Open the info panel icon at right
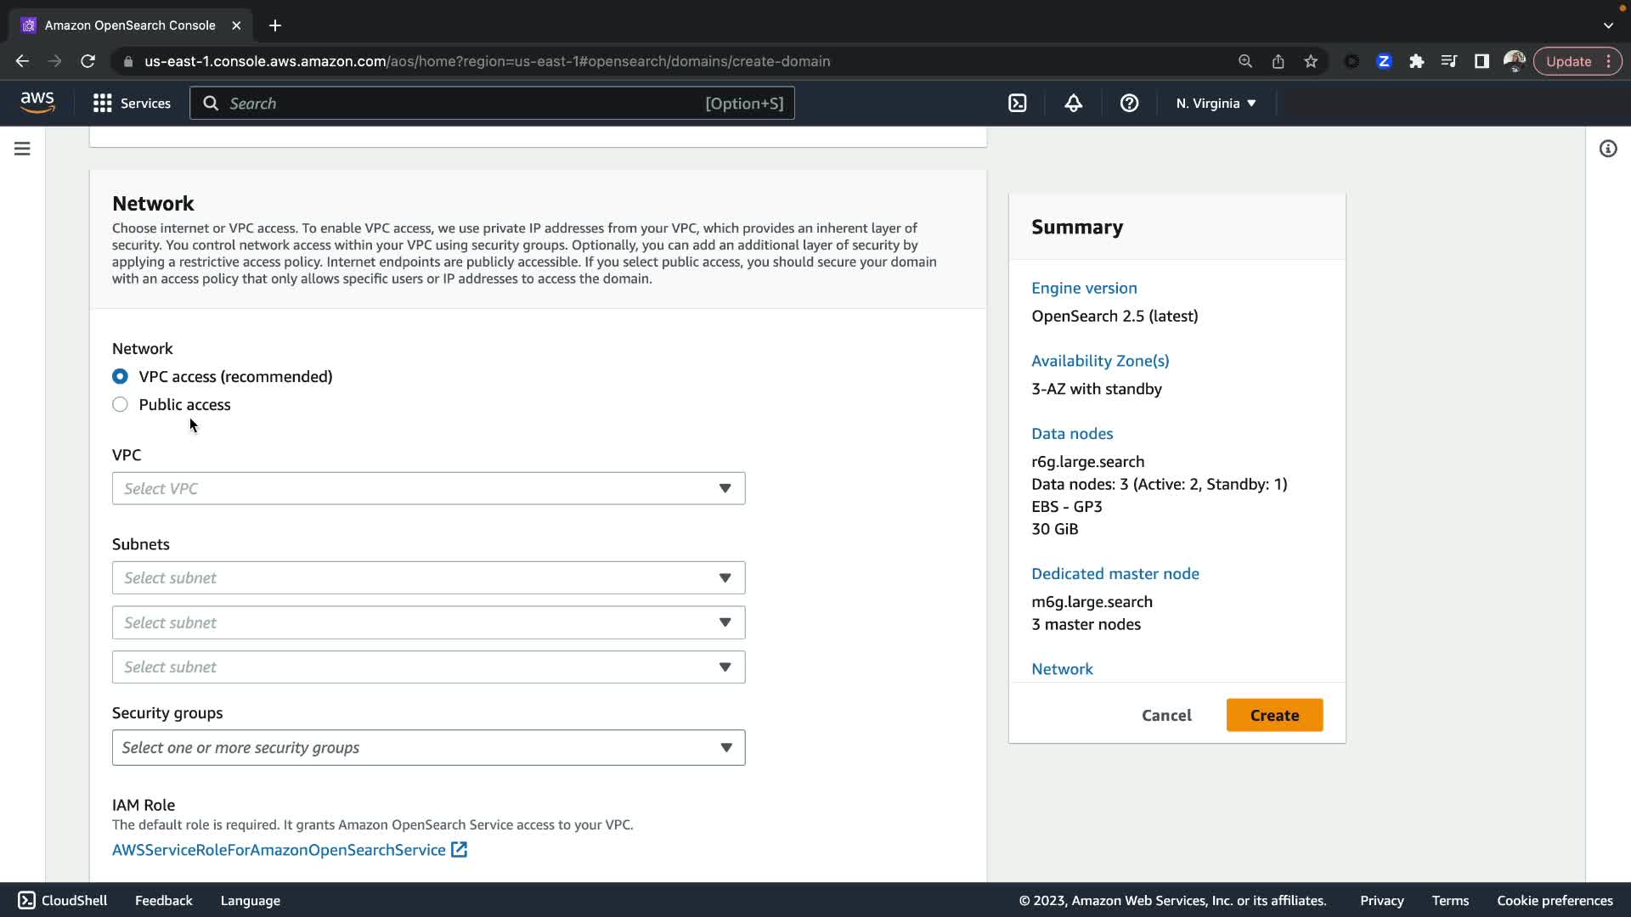Image resolution: width=1631 pixels, height=917 pixels. [1607, 149]
